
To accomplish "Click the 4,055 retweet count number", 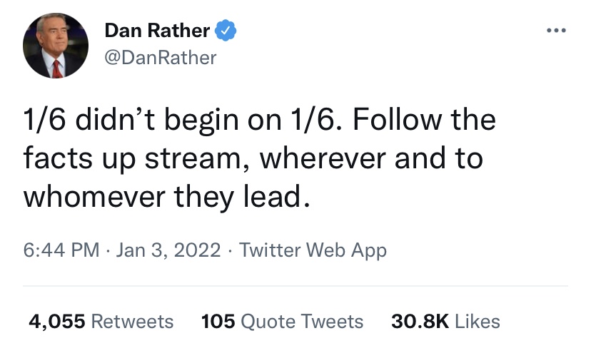I will click(x=56, y=322).
